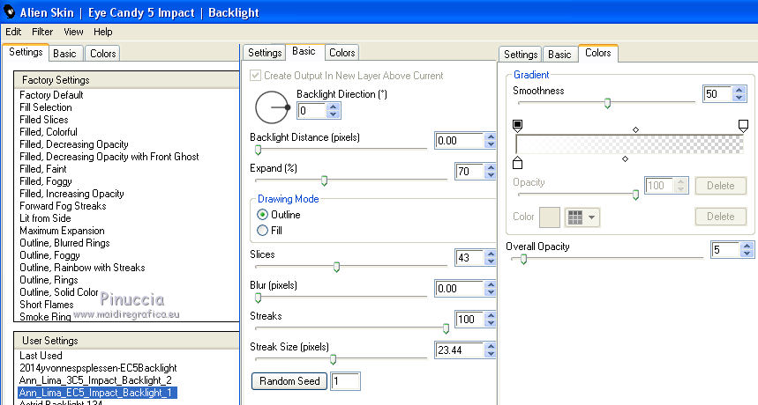The image size is (758, 405).
Task: Click the gradient preview bar
Action: click(630, 144)
